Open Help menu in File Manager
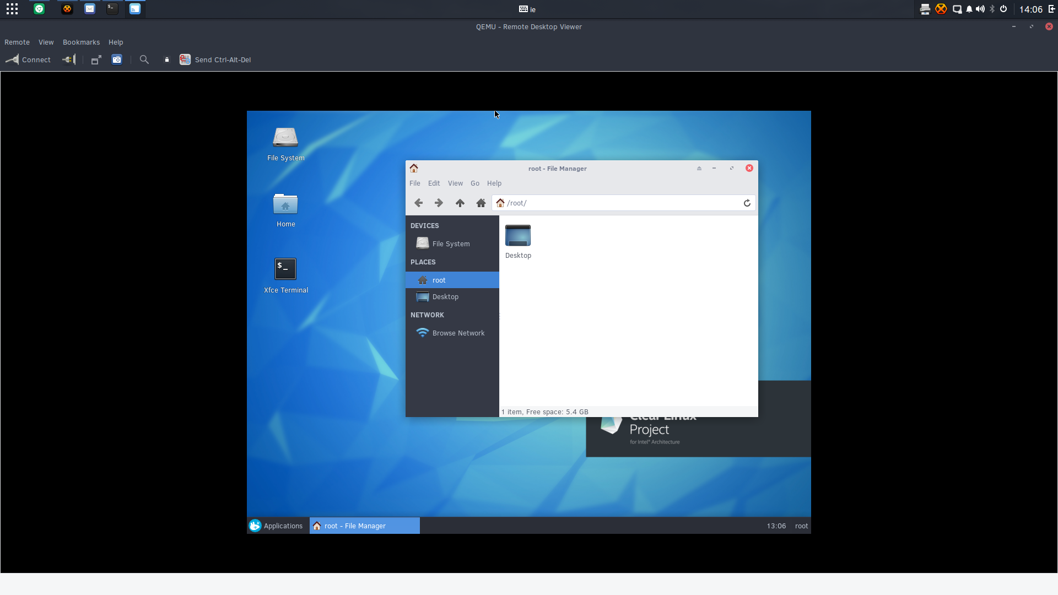This screenshot has height=595, width=1058. (494, 183)
